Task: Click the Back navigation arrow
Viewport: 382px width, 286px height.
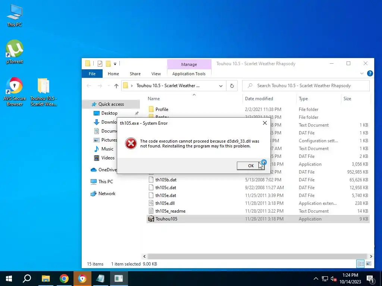Action: point(89,86)
